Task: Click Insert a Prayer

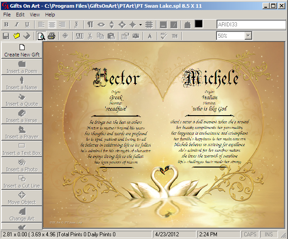Action: point(22,132)
